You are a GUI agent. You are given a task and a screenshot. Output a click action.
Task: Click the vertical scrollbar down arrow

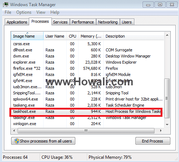167,124
